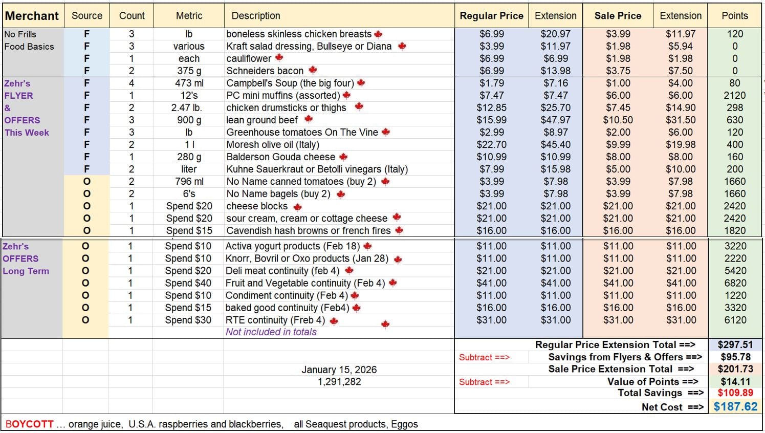Click maple leaf beside Condiment continuity
The width and height of the screenshot is (765, 433).
tap(355, 295)
